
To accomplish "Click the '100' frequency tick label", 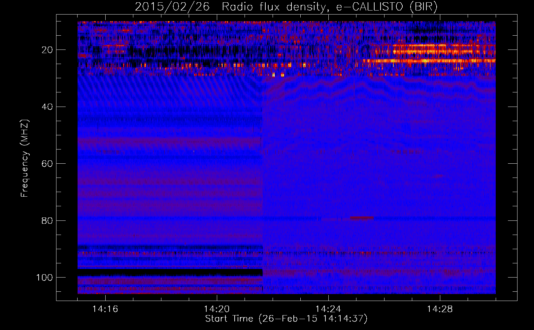I will pos(45,278).
